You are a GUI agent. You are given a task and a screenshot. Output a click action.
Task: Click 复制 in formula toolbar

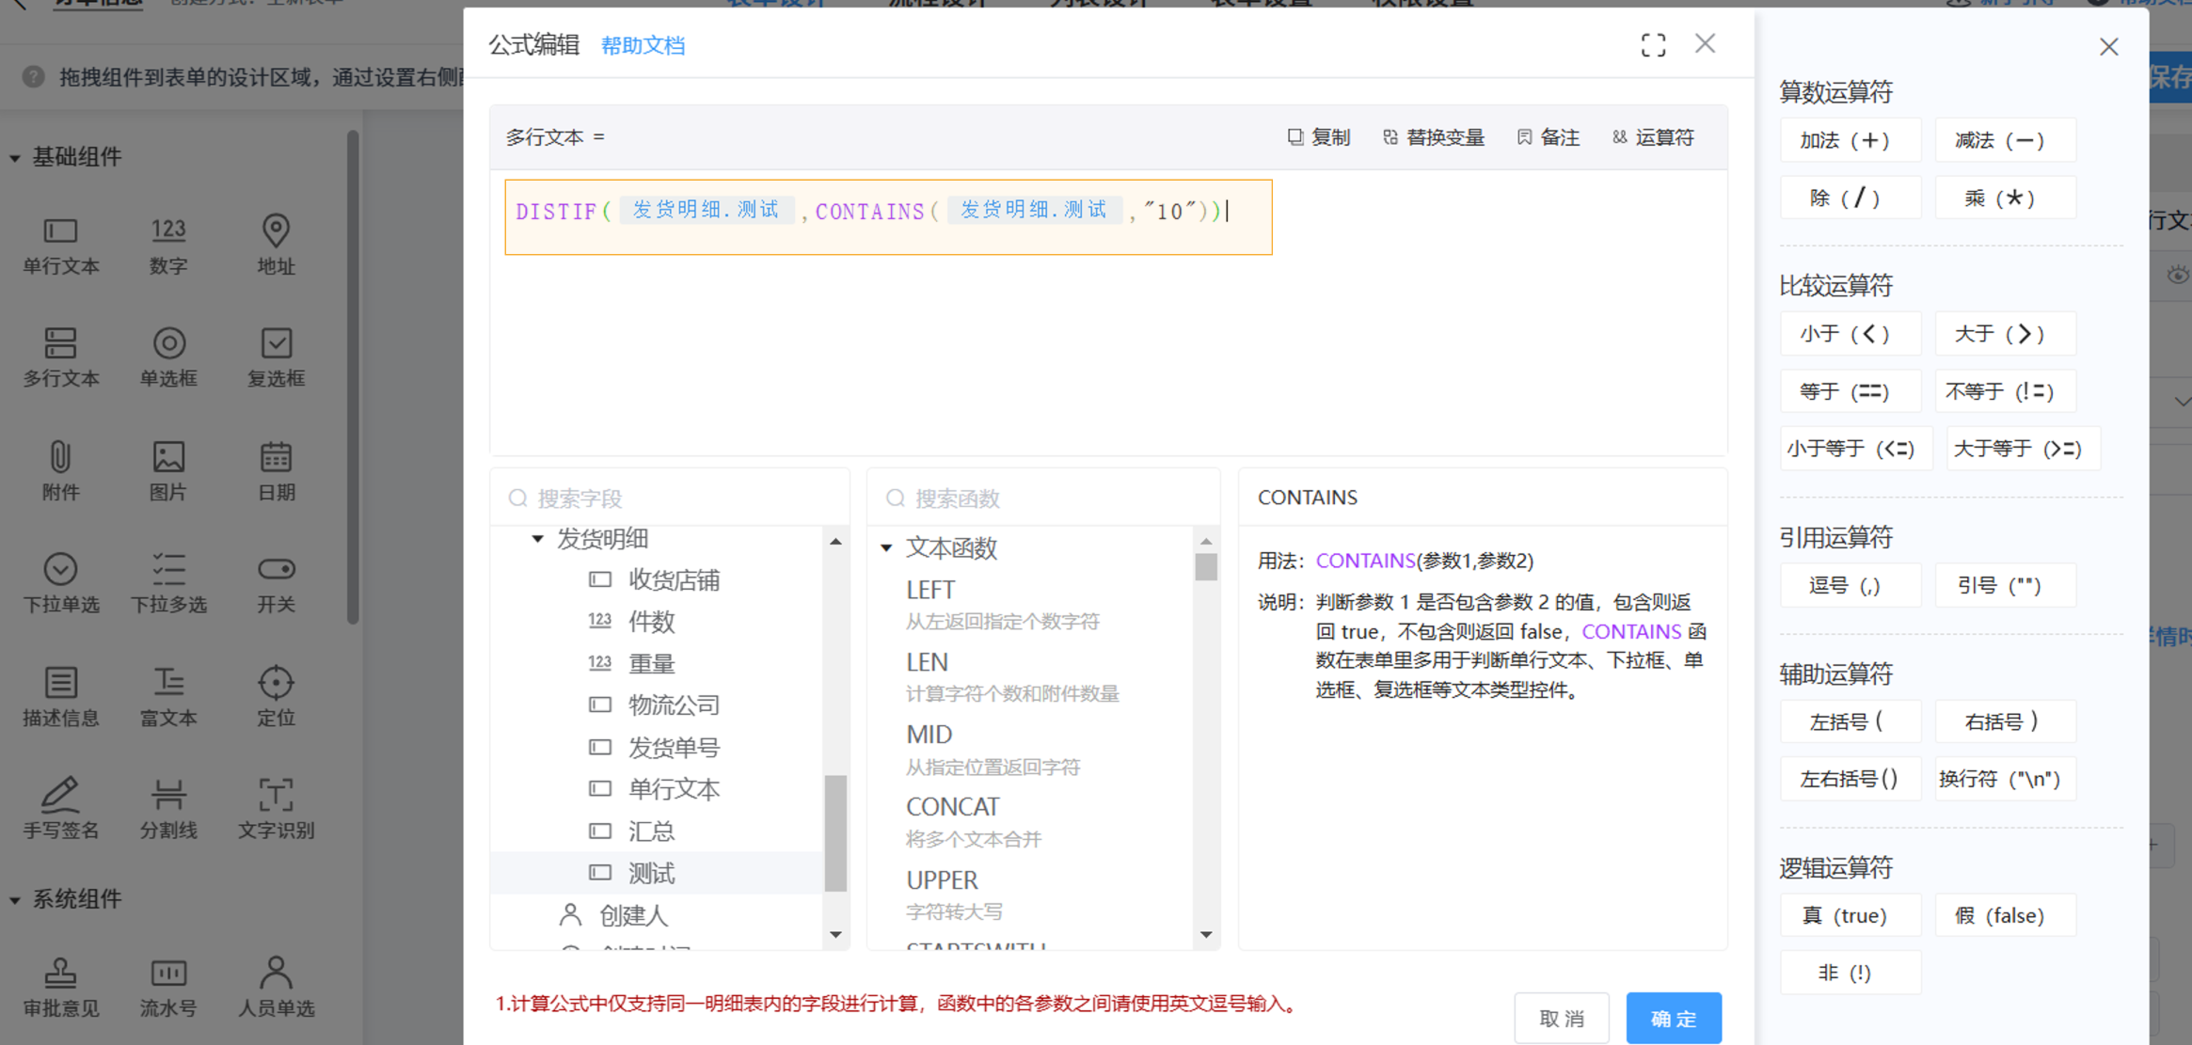pyautogui.click(x=1318, y=137)
